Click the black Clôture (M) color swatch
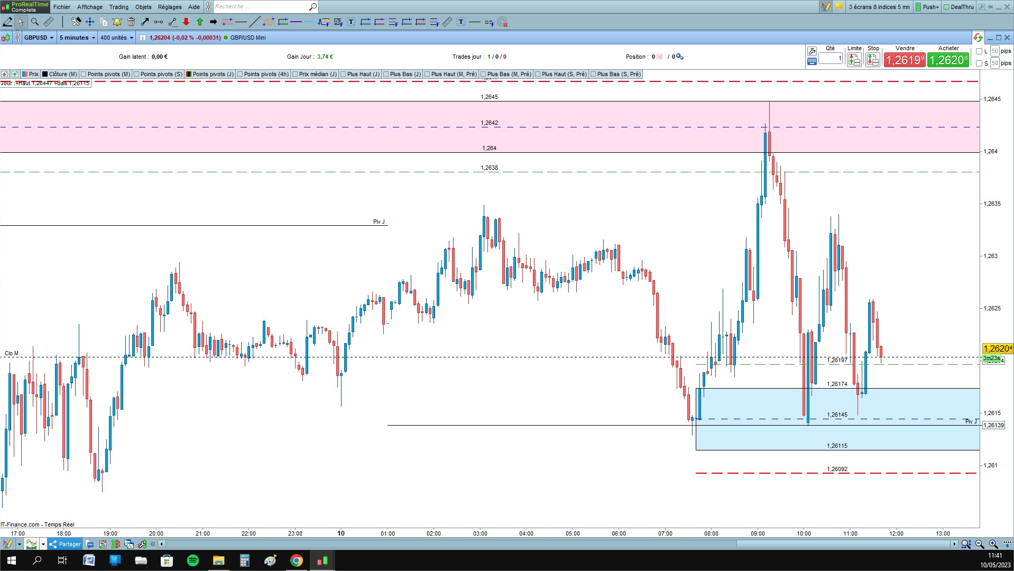This screenshot has height=571, width=1014. (45, 74)
